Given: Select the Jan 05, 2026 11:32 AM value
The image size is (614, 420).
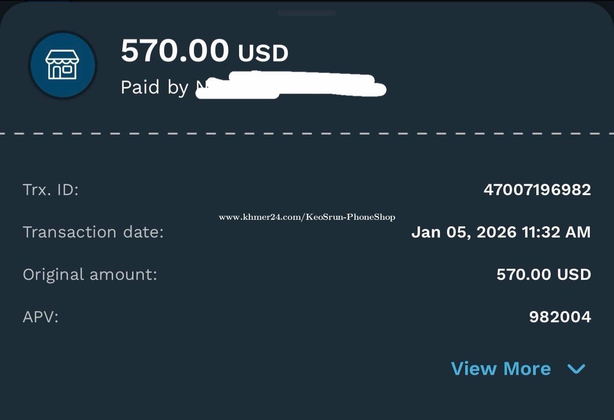Looking at the screenshot, I should (501, 232).
